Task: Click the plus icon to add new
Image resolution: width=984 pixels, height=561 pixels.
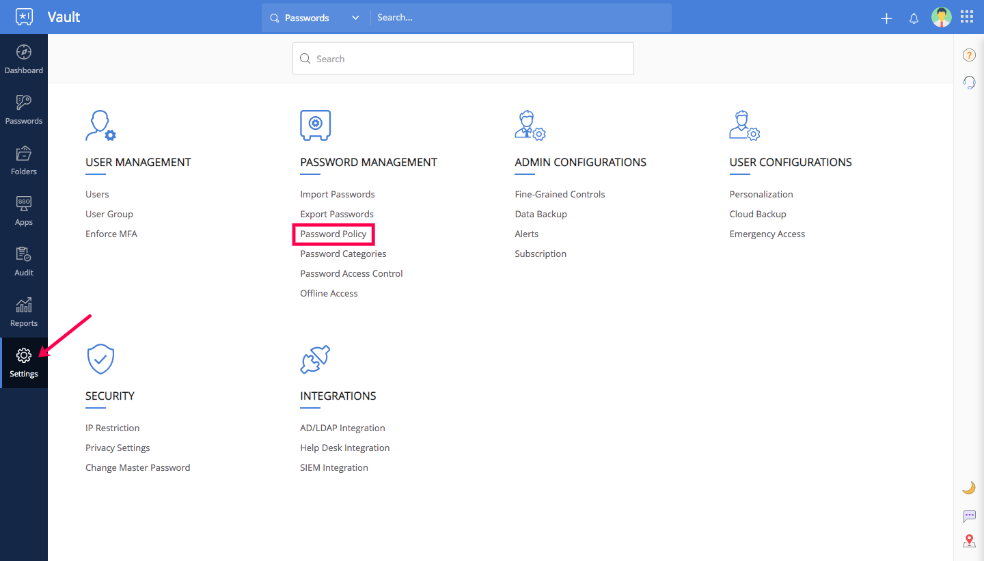Action: pos(886,18)
